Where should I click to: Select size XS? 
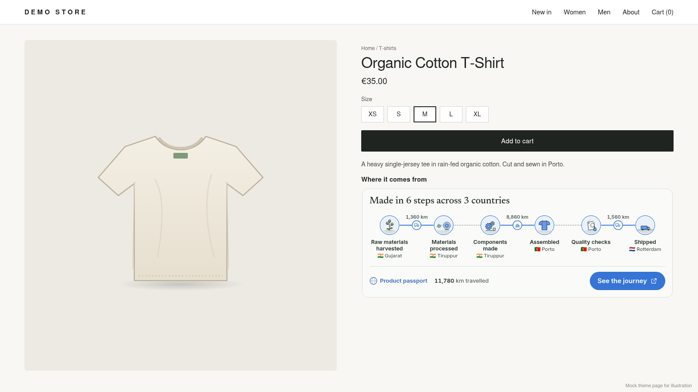373,114
